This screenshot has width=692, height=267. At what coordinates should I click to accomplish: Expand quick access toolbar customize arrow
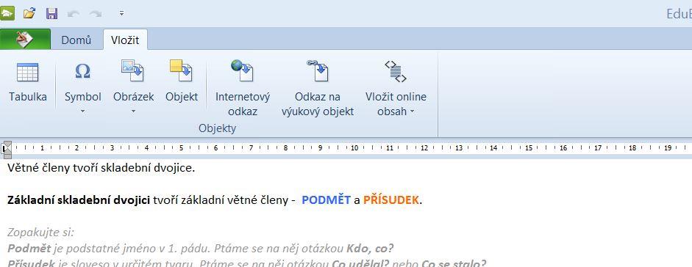click(x=121, y=14)
